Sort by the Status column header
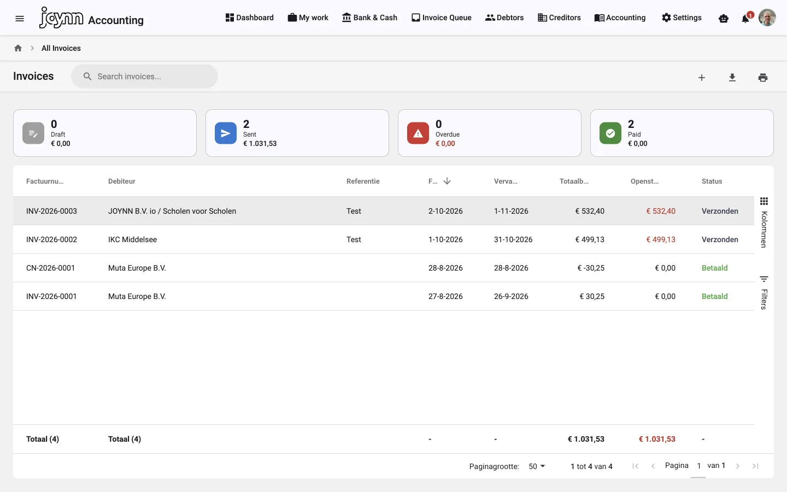The height and width of the screenshot is (492, 787). tap(712, 181)
